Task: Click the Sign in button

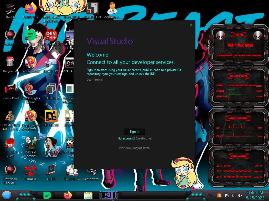Action: tap(134, 132)
